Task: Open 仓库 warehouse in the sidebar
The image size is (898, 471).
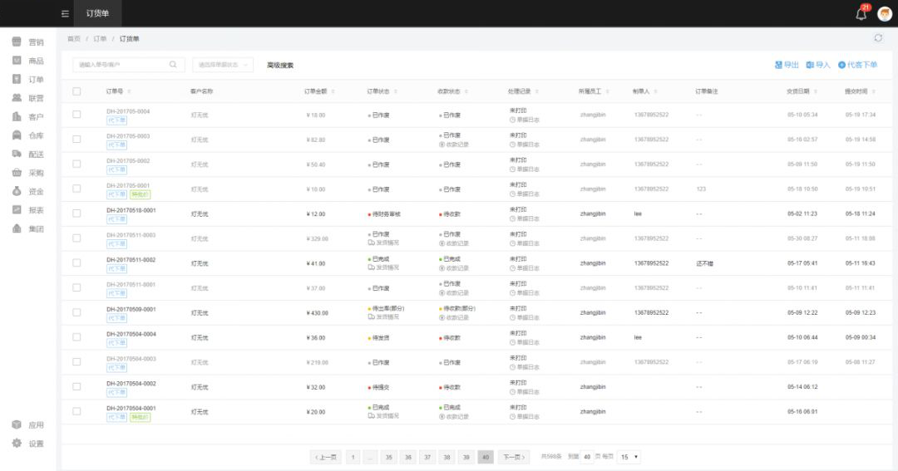Action: [x=28, y=135]
